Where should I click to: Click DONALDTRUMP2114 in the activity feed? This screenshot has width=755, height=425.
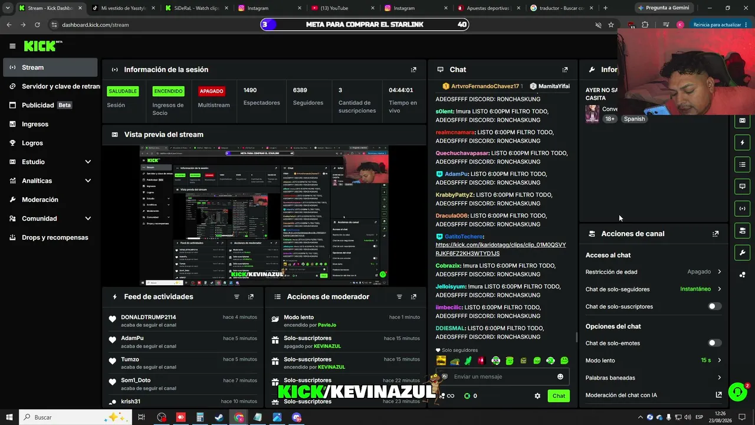pyautogui.click(x=149, y=318)
